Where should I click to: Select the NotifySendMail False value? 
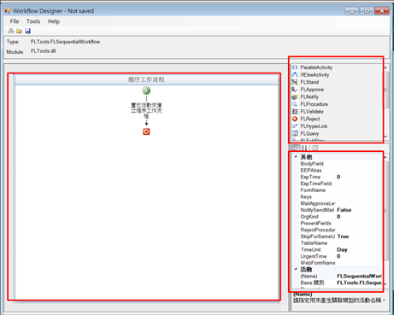click(x=359, y=210)
